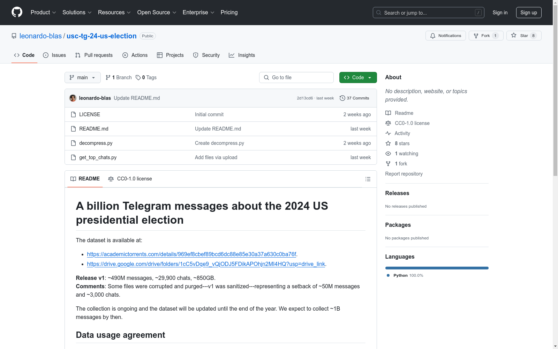
Task: Open the Pull requests tab
Action: click(94, 55)
